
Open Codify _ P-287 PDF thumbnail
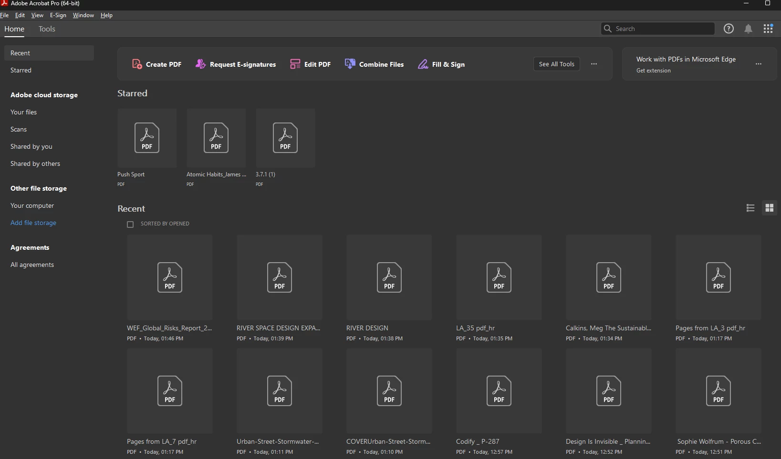[x=499, y=391]
